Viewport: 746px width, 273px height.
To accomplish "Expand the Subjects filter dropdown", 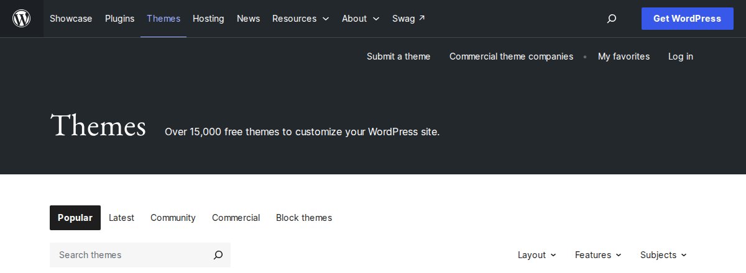I will 663,255.
